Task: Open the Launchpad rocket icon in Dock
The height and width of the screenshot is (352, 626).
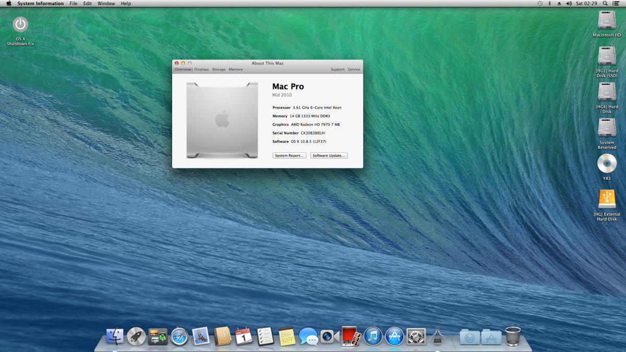Action: (136, 336)
